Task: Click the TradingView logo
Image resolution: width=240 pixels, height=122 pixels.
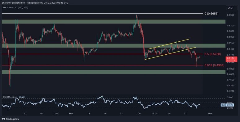Action: click(11, 119)
